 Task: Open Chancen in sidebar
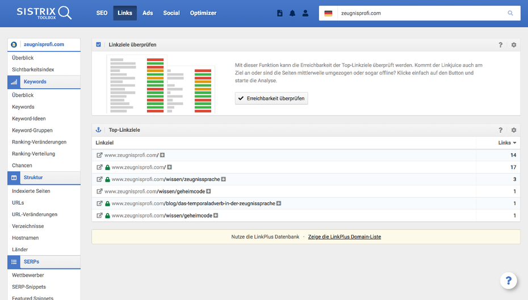tap(22, 166)
